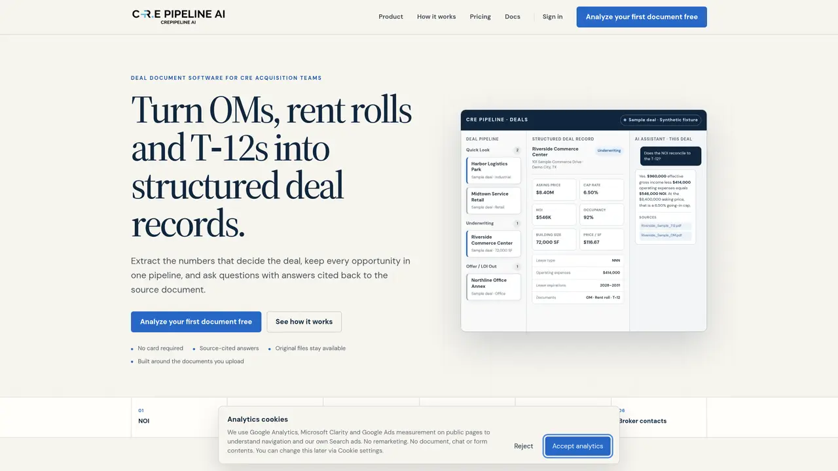Open the Docs navigation link

click(x=513, y=17)
